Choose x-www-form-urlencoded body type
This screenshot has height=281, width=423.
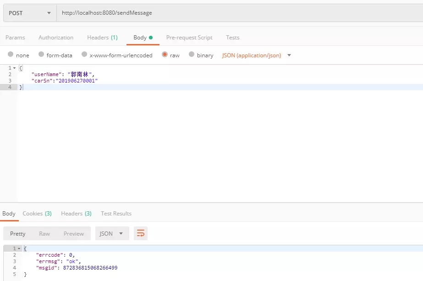point(84,54)
